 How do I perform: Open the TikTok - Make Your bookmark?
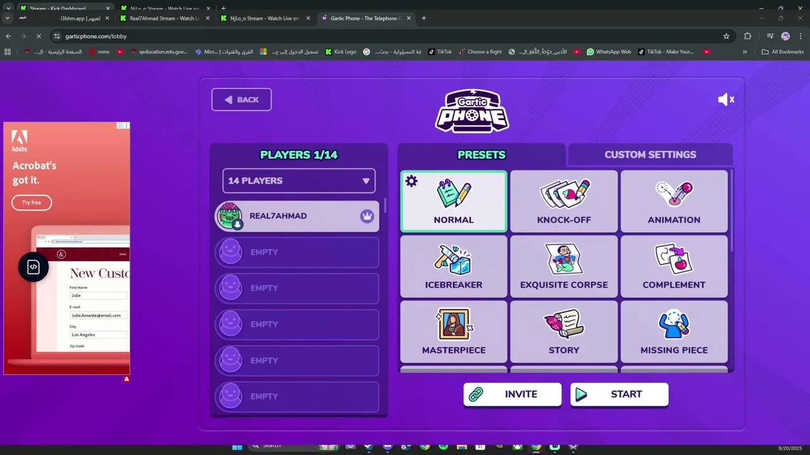click(666, 52)
